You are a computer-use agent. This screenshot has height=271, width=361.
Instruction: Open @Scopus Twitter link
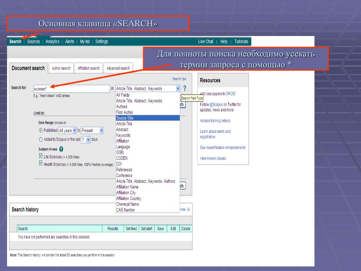pyautogui.click(x=216, y=104)
